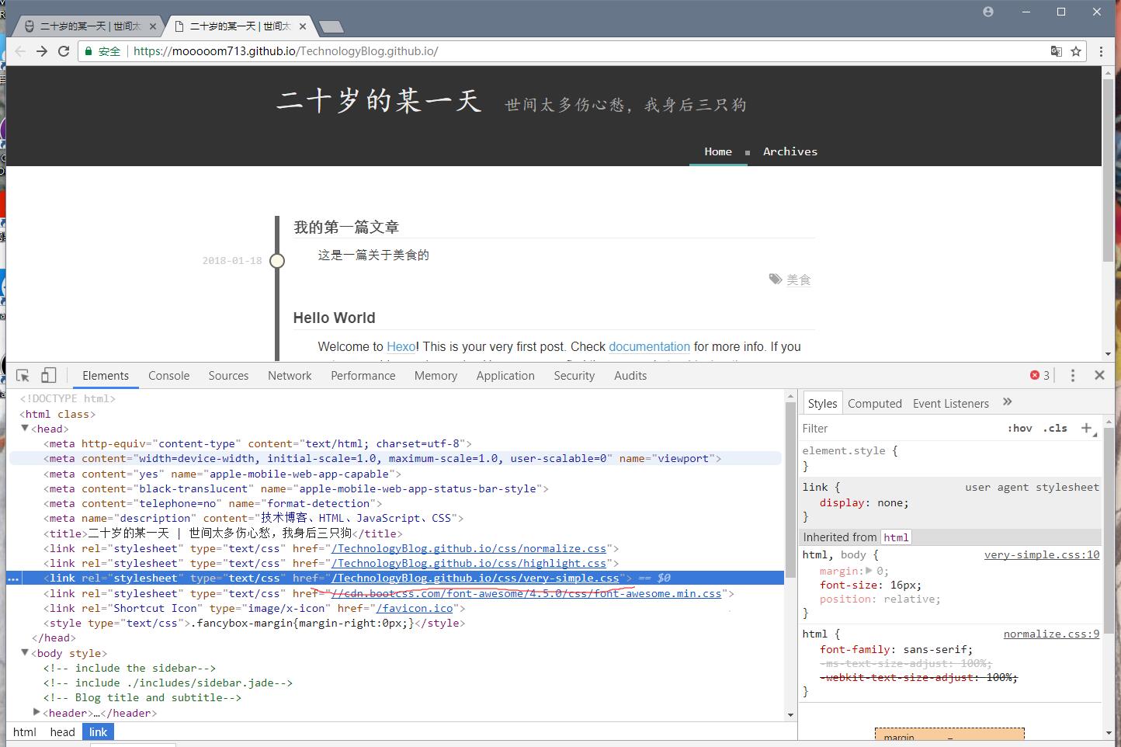Add new style rule plus icon
This screenshot has width=1121, height=747.
tap(1087, 429)
